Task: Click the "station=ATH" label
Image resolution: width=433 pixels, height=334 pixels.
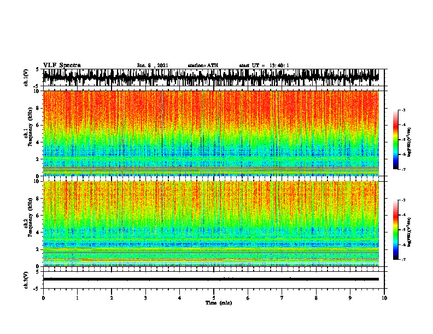Action: 203,65
